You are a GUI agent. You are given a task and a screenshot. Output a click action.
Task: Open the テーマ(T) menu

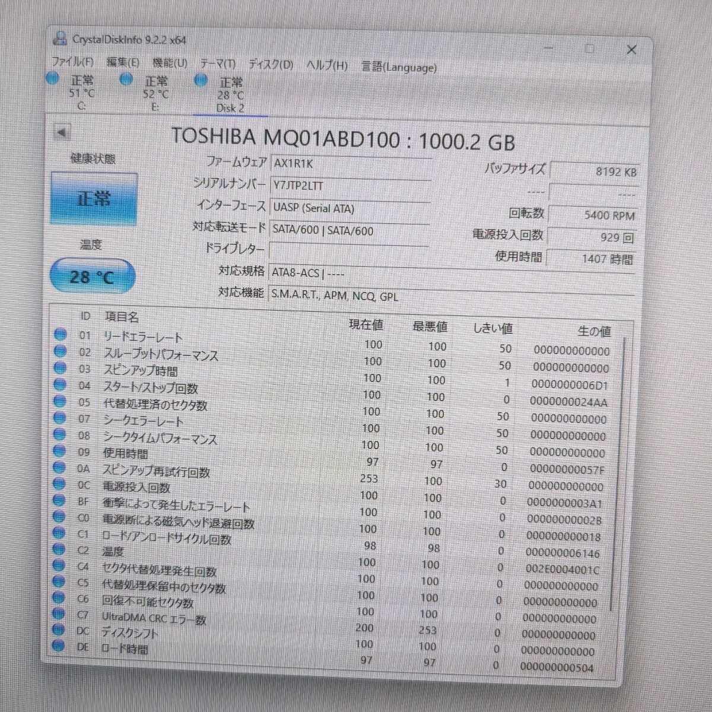(x=218, y=63)
